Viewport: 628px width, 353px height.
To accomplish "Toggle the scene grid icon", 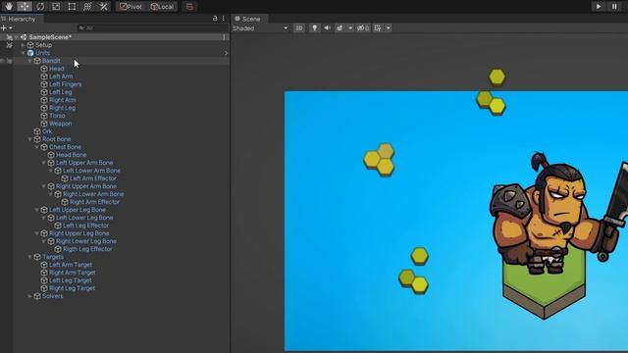I will [378, 28].
